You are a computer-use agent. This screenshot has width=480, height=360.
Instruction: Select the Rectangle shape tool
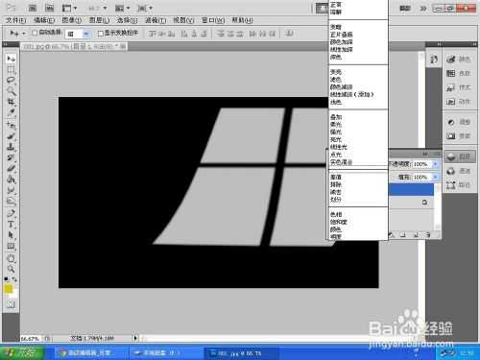coord(11,246)
